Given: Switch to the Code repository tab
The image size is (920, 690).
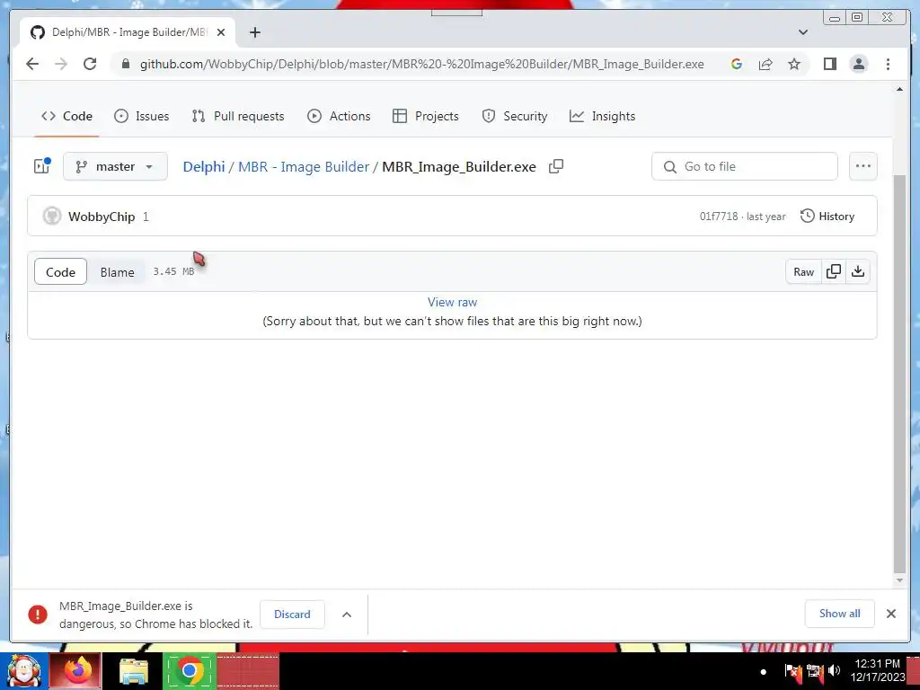Looking at the screenshot, I should click(x=66, y=116).
